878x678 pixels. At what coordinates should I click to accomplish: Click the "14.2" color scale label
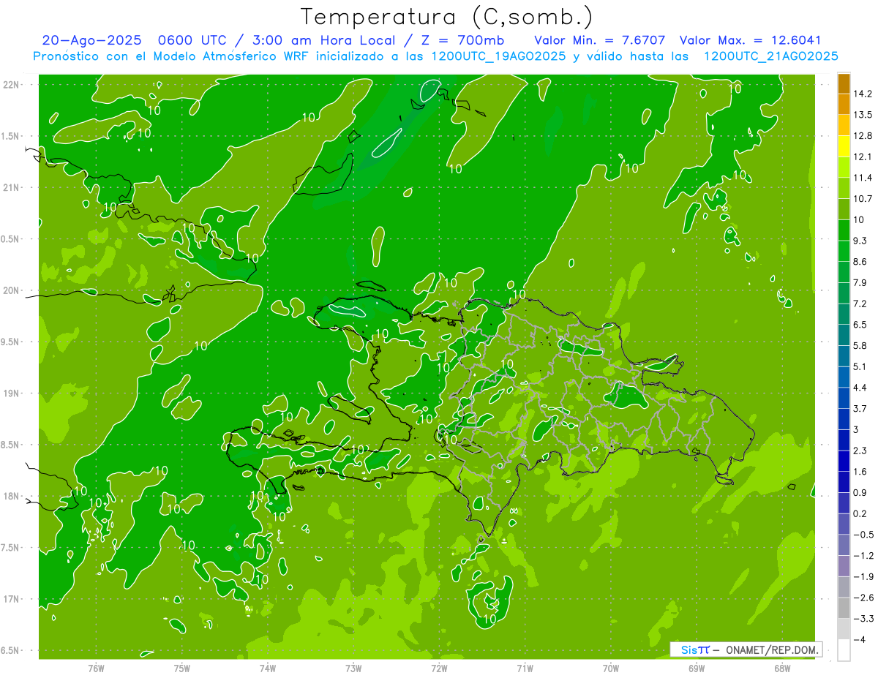coord(863,94)
